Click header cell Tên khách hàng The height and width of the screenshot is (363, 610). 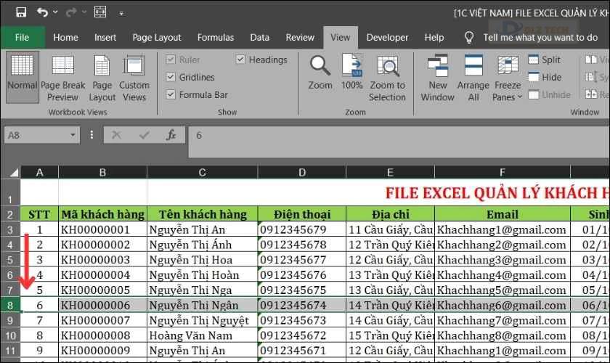pyautogui.click(x=203, y=214)
